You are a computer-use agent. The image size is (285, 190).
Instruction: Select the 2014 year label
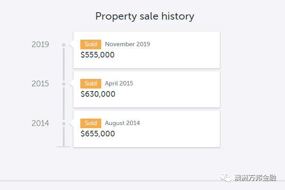[40, 123]
